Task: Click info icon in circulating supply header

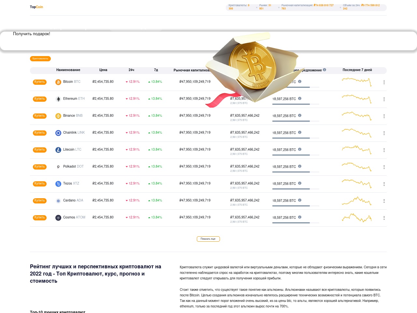Action: point(324,70)
